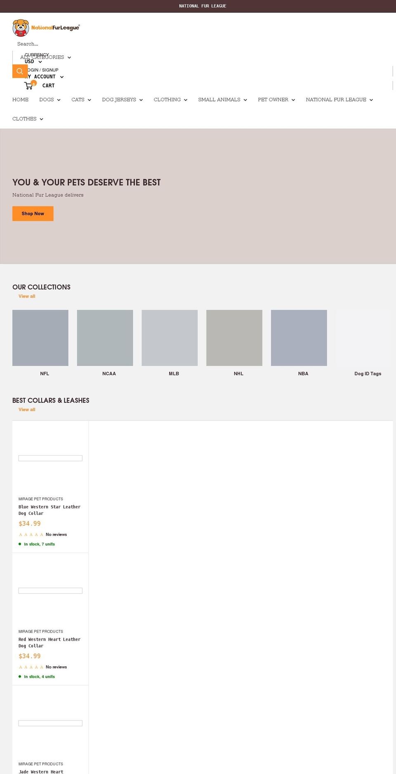The height and width of the screenshot is (774, 396).
Task: Expand the Clothes menu
Action: [28, 118]
